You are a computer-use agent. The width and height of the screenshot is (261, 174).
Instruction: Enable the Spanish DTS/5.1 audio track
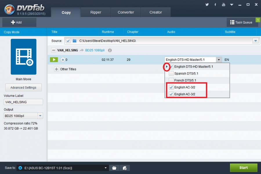pyautogui.click(x=171, y=74)
